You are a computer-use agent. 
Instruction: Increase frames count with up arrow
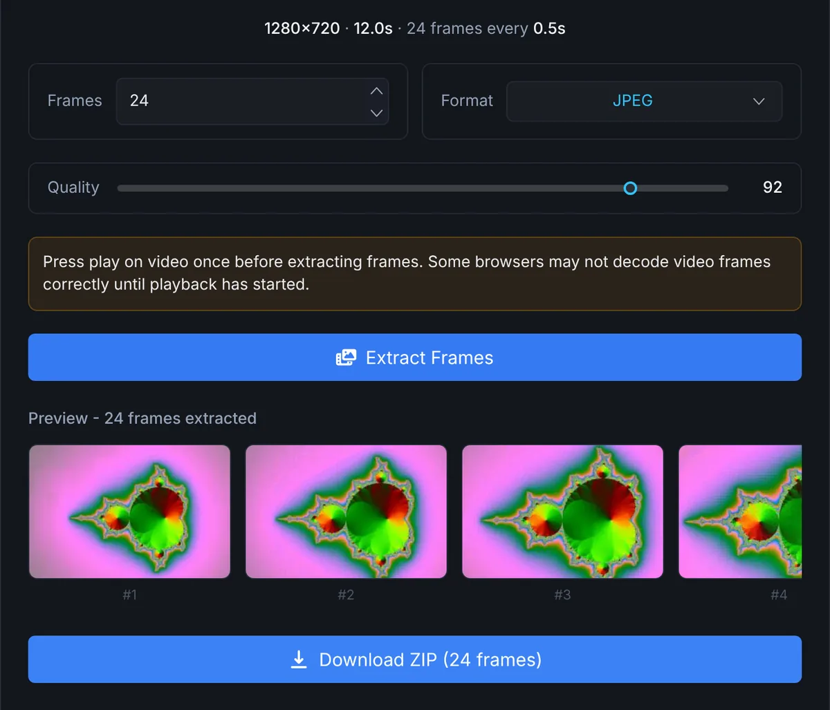376,91
